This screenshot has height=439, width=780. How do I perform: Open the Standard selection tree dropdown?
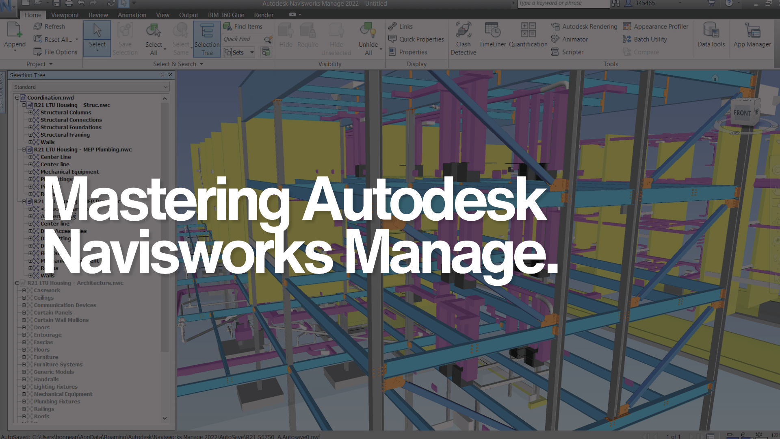coord(165,87)
